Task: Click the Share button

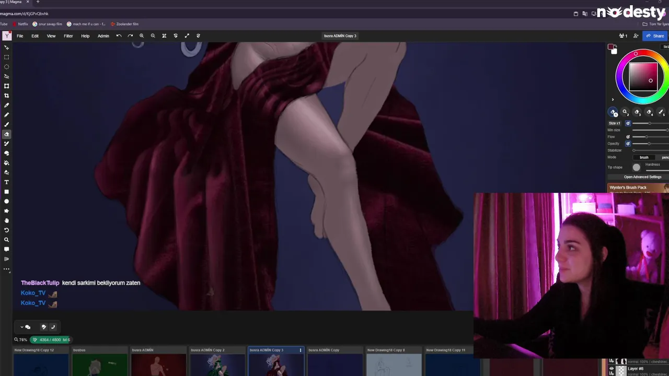Action: pyautogui.click(x=655, y=36)
